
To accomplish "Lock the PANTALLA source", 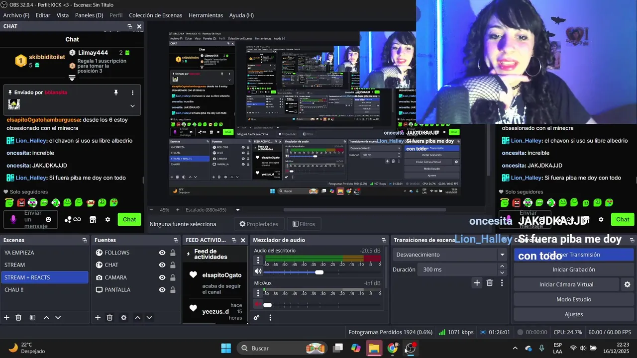I will pyautogui.click(x=173, y=290).
